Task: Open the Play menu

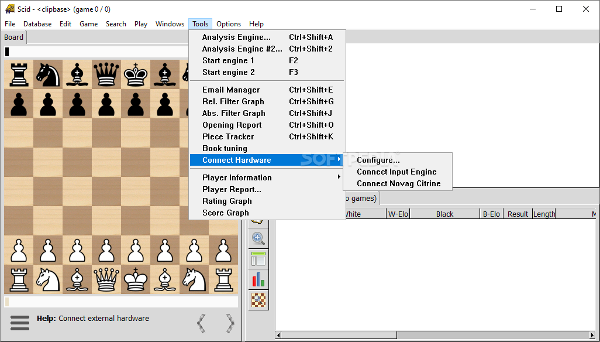Action: tap(141, 24)
